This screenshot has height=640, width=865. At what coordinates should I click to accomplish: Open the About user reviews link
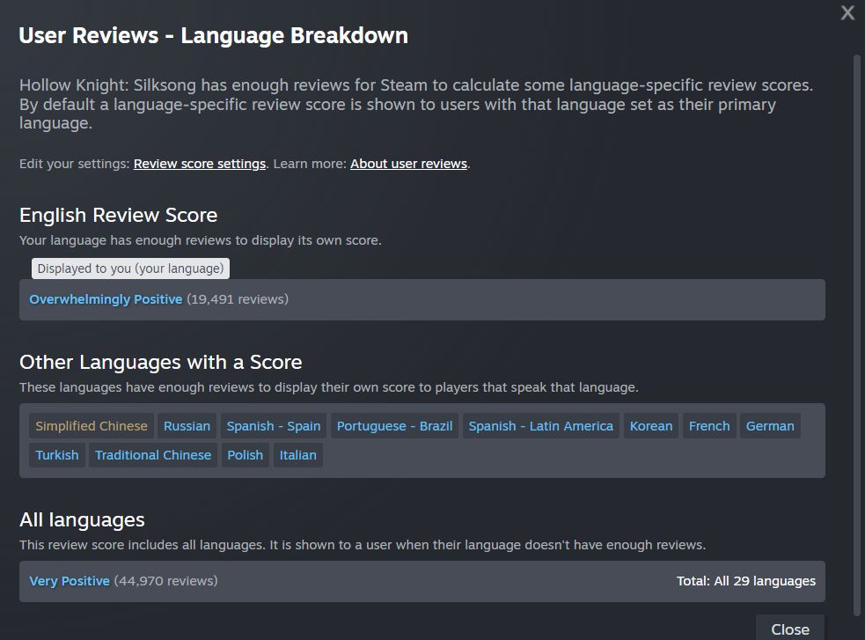[x=409, y=164]
